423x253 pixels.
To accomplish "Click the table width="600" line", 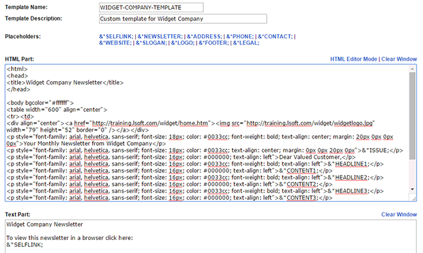I will pyautogui.click(x=57, y=110).
